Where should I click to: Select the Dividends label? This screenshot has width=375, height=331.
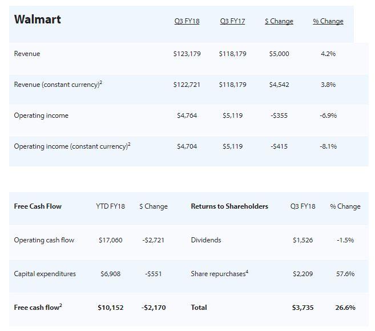tap(206, 240)
